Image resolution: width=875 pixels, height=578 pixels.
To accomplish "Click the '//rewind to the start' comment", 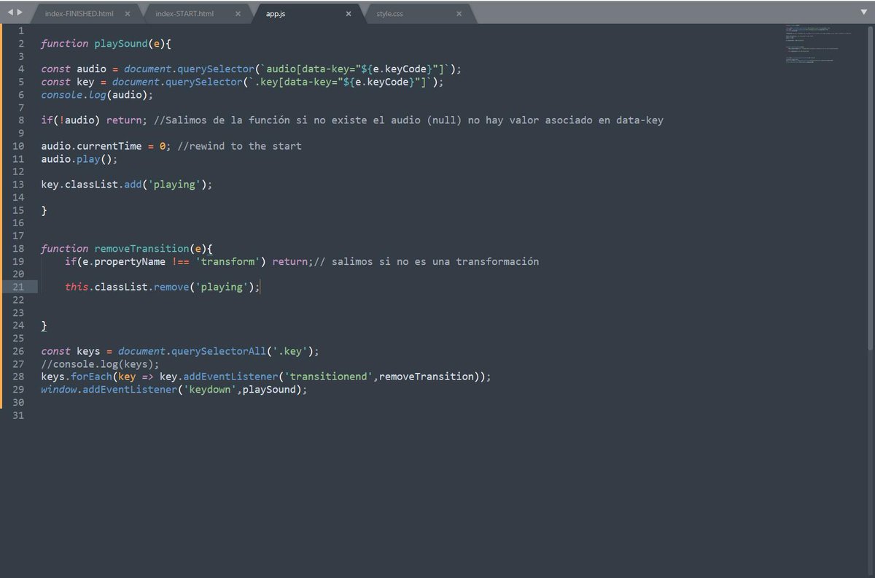I will click(x=239, y=146).
